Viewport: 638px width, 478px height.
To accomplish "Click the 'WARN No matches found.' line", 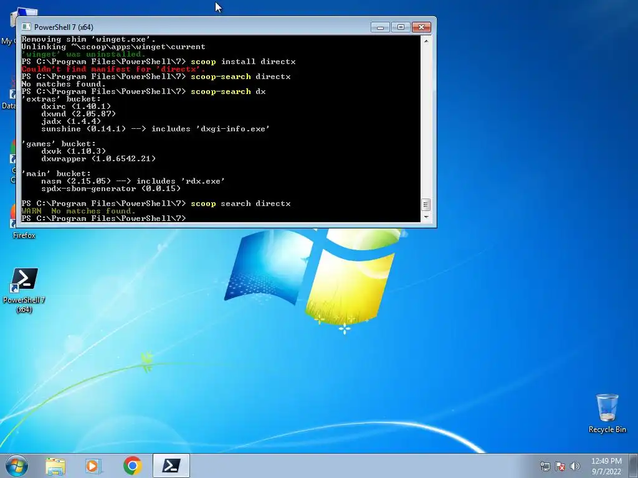I will click(78, 211).
